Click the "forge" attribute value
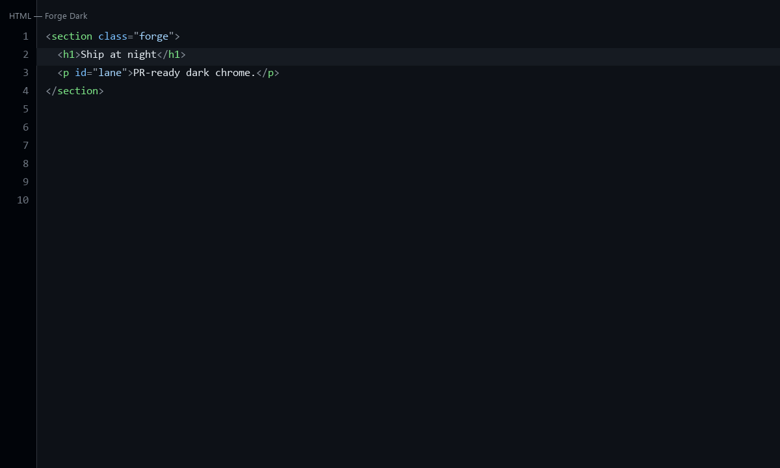This screenshot has width=780, height=468. pyautogui.click(x=154, y=36)
